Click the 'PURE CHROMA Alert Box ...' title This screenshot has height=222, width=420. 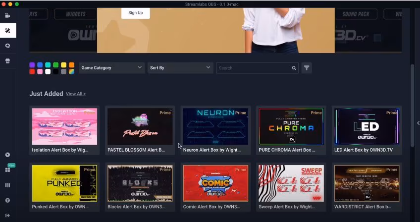point(287,150)
